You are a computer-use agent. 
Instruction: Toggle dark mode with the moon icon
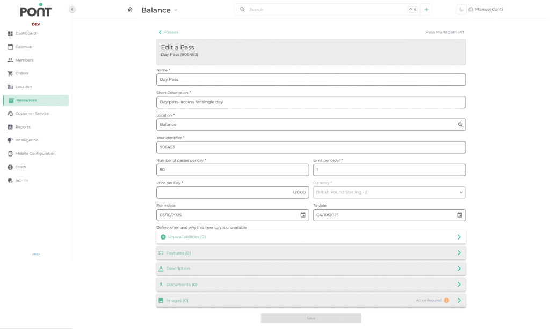[461, 10]
